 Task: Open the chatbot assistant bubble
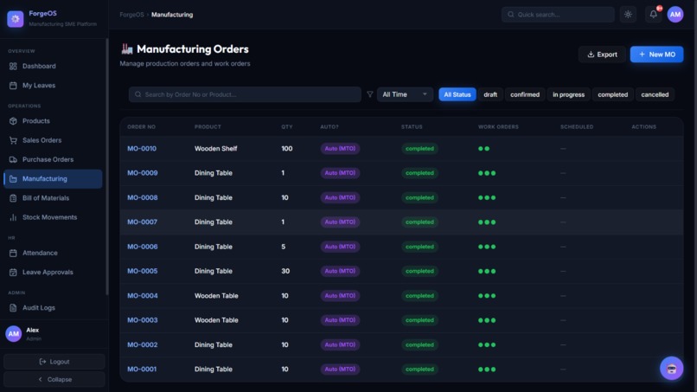coord(671,368)
